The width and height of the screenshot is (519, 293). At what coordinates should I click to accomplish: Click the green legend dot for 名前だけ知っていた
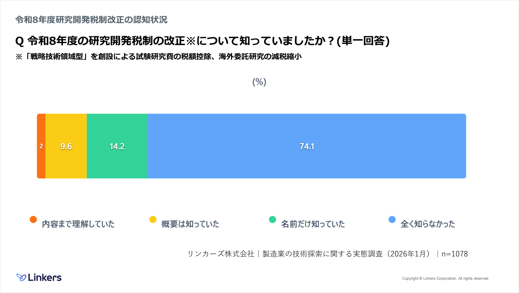272,220
